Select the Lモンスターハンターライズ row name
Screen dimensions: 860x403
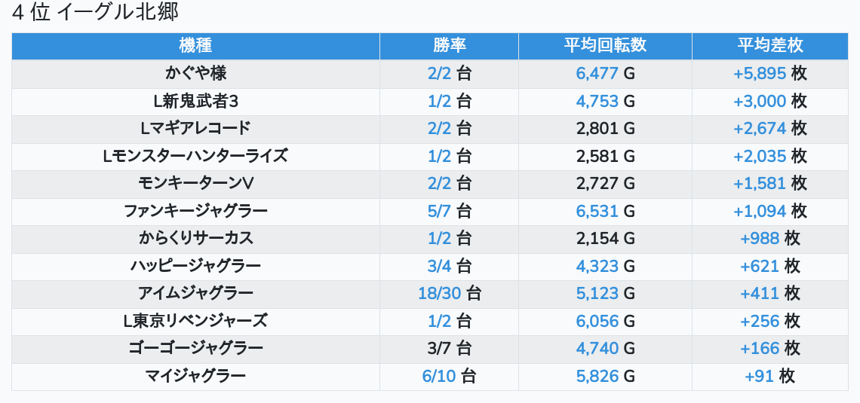[x=195, y=156]
